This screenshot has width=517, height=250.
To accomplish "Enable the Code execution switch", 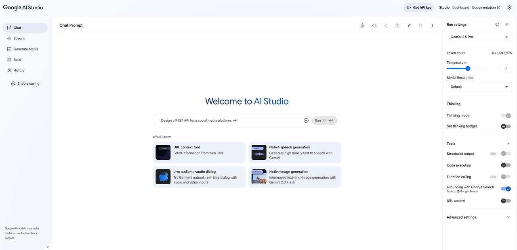I will tap(506, 165).
